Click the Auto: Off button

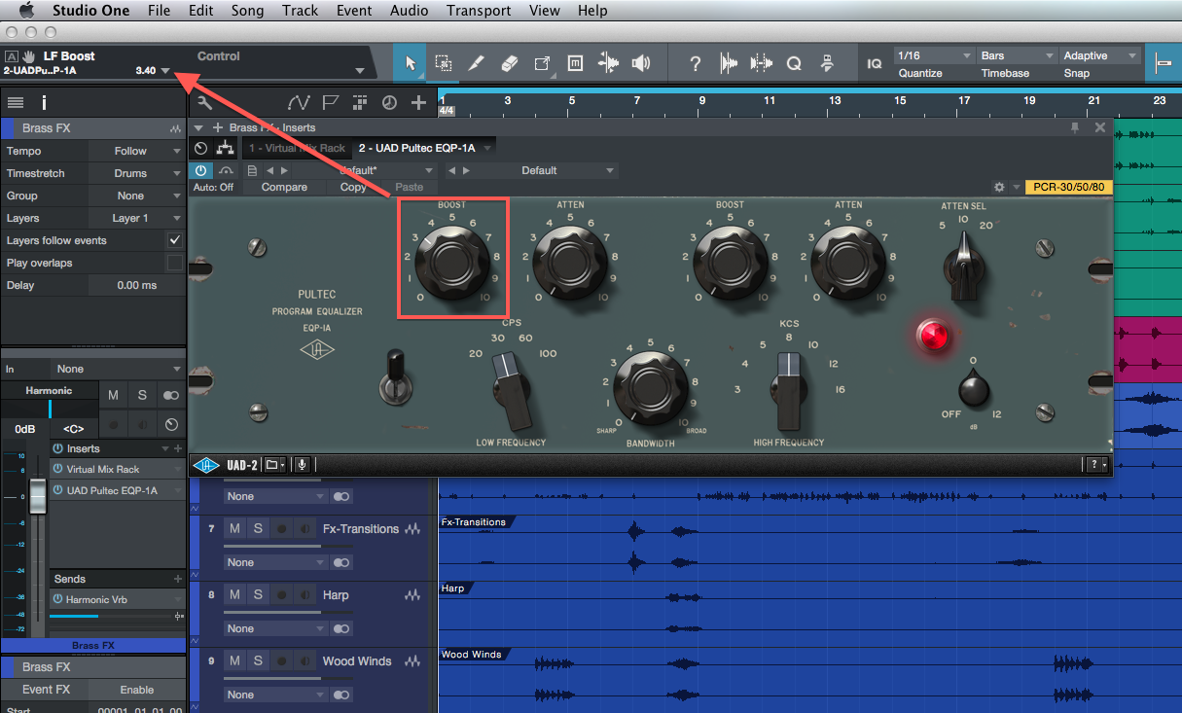213,187
